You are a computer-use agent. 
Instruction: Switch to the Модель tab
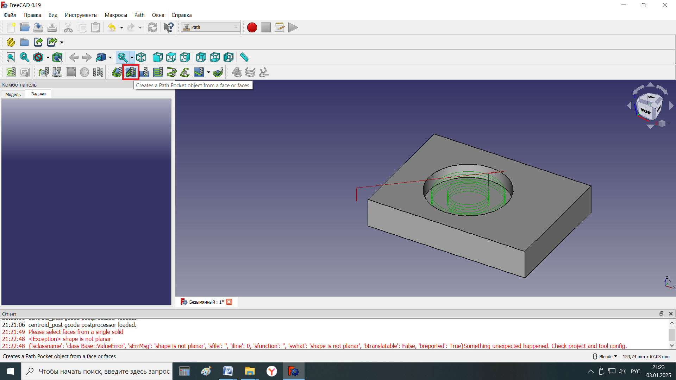pos(13,94)
